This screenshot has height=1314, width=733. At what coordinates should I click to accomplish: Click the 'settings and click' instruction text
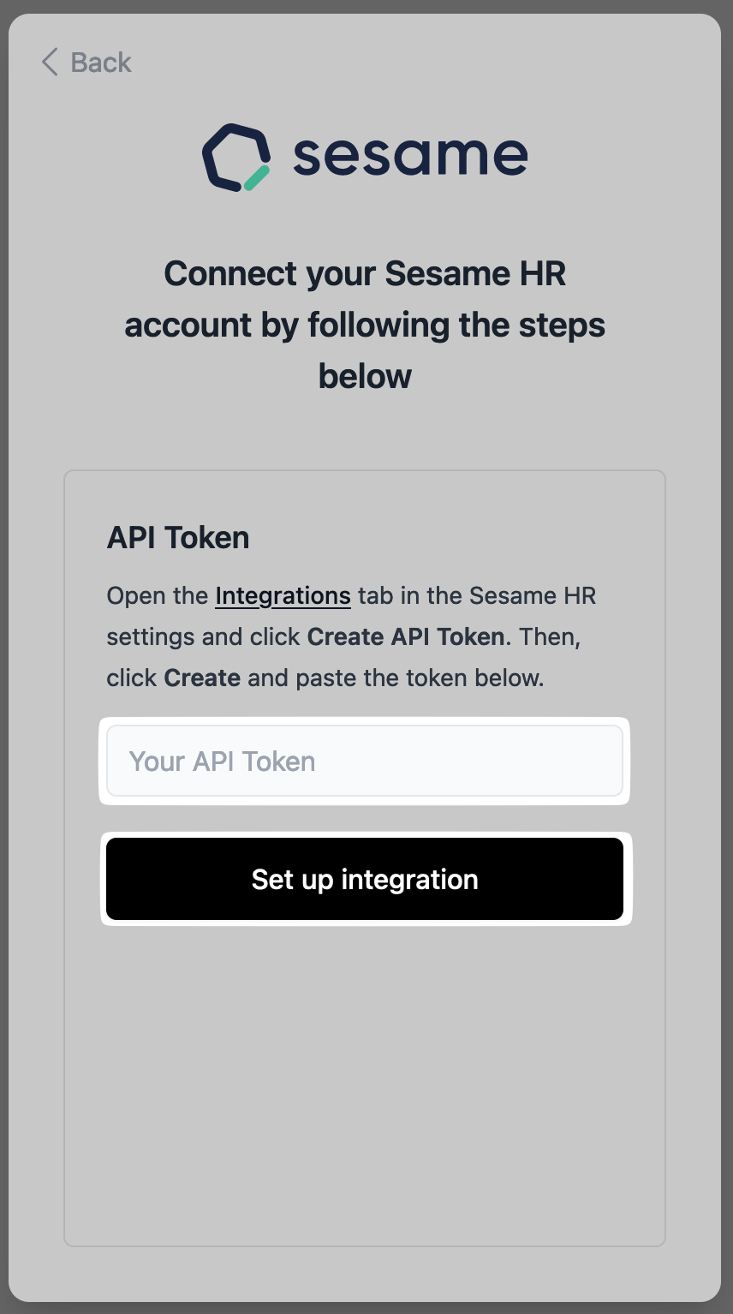click(x=204, y=636)
